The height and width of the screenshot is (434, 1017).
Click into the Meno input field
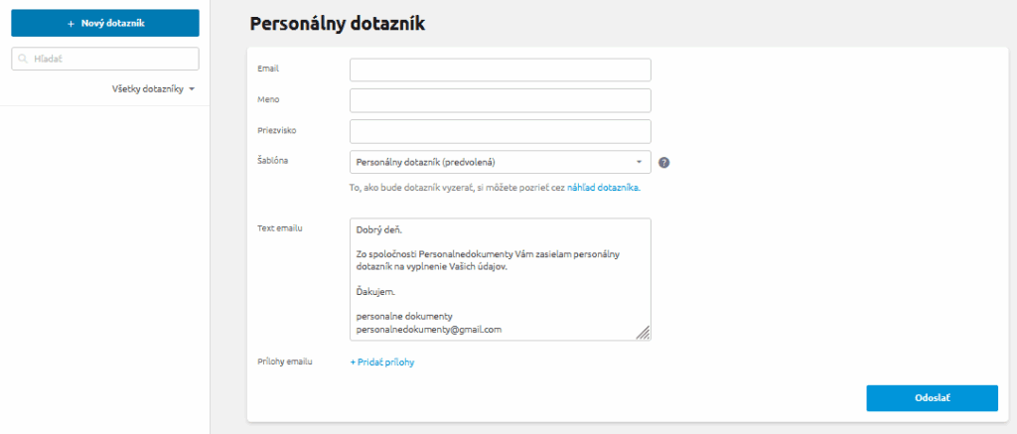pyautogui.click(x=500, y=100)
